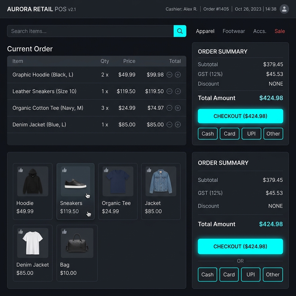Decrease Leather Sneakers quantity with minus
296x296 pixels.
[169, 91]
